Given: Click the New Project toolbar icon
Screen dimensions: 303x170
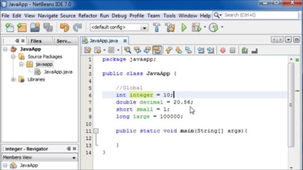Looking at the screenshot, I should coord(22,27).
